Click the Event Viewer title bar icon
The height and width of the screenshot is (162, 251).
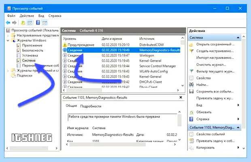[9, 9]
